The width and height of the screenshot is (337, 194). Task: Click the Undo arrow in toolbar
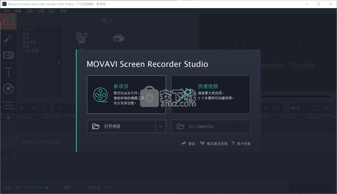click(23, 108)
